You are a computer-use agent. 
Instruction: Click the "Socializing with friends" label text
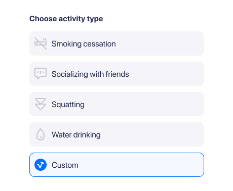(x=90, y=74)
